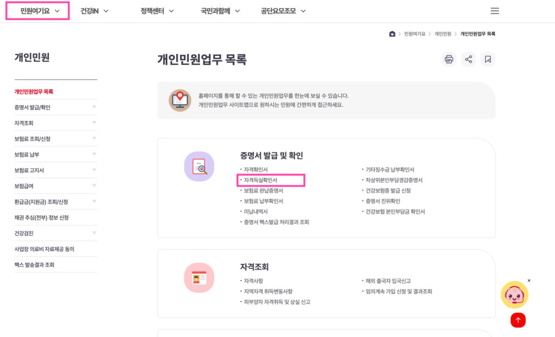The width and height of the screenshot is (555, 337).
Task: Click the print page icon
Action: (449, 60)
